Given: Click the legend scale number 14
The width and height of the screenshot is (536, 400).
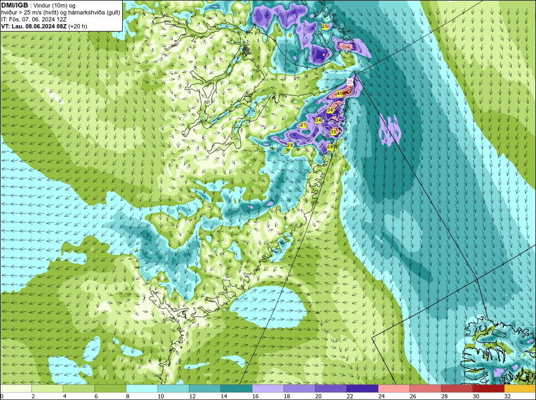Looking at the screenshot, I should click(x=224, y=396).
